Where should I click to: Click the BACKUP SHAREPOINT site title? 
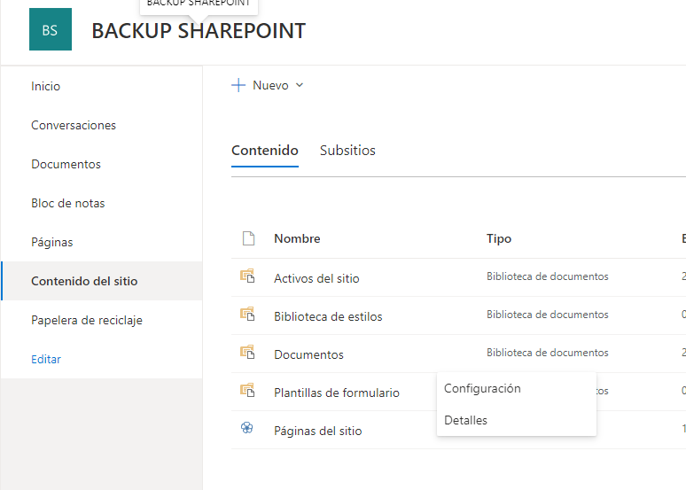click(199, 31)
